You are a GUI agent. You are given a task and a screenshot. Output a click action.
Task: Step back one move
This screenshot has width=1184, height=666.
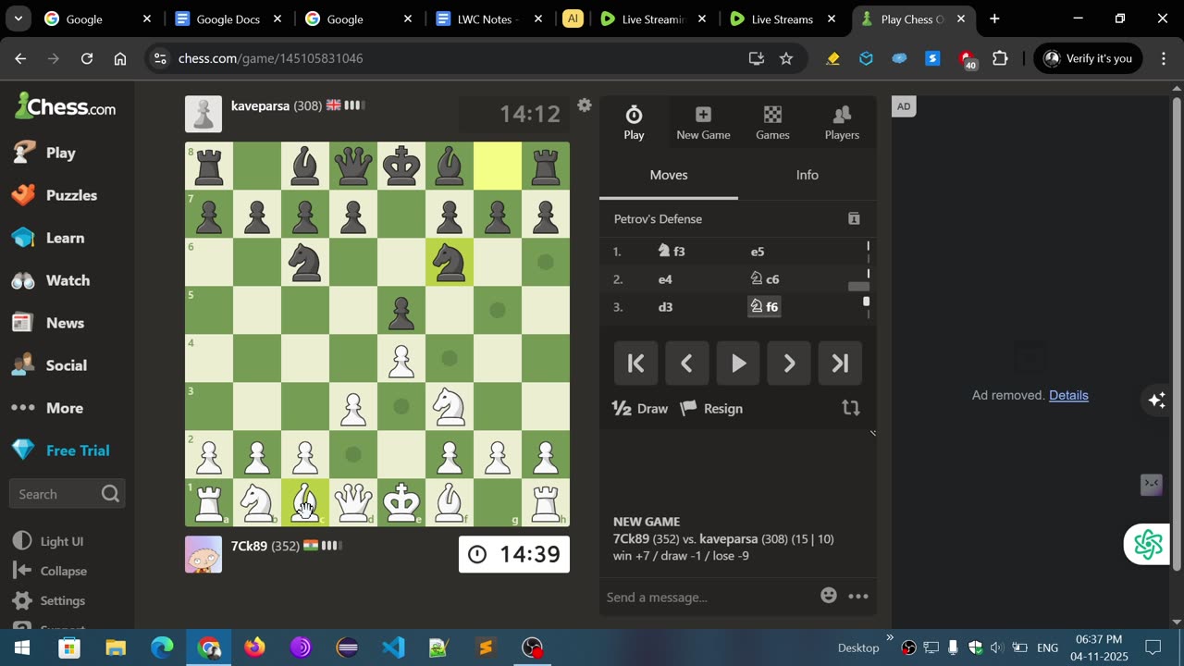(x=687, y=364)
